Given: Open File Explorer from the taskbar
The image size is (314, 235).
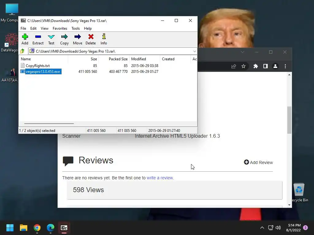Looking at the screenshot, I should point(23,228).
